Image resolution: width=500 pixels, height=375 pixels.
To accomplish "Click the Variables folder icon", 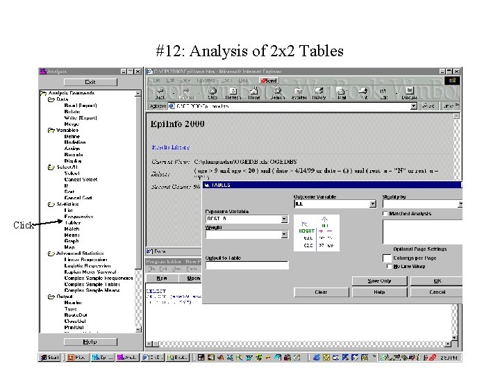I will click(x=51, y=130).
